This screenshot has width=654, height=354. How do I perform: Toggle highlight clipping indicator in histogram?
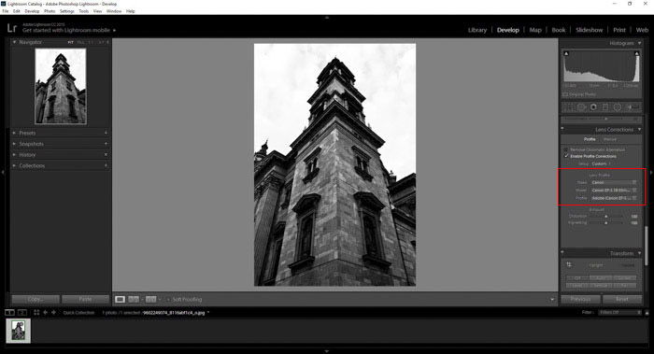pyautogui.click(x=636, y=53)
